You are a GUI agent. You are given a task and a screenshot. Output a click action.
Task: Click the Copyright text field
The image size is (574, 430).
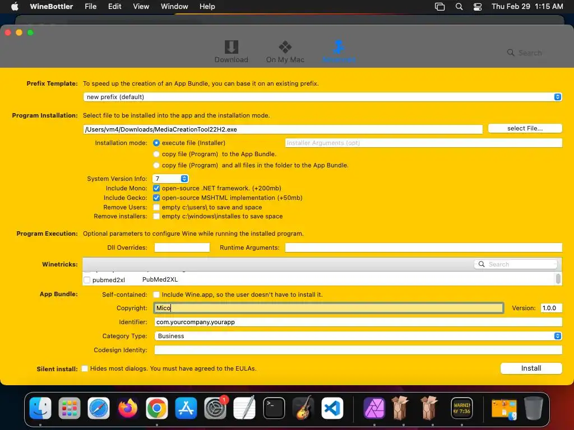[x=328, y=308]
